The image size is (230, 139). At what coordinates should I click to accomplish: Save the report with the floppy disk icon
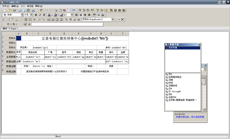click(x=15, y=10)
